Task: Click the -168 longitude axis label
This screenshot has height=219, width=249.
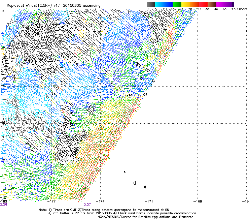Action: coord(198,201)
